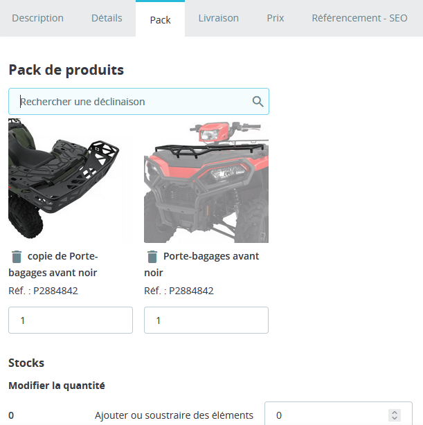Screen dimensions: 423x425
Task: Click the red ATV front rack image
Action: (x=206, y=181)
